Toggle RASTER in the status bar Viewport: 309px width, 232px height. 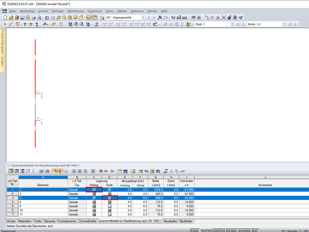pos(206,230)
